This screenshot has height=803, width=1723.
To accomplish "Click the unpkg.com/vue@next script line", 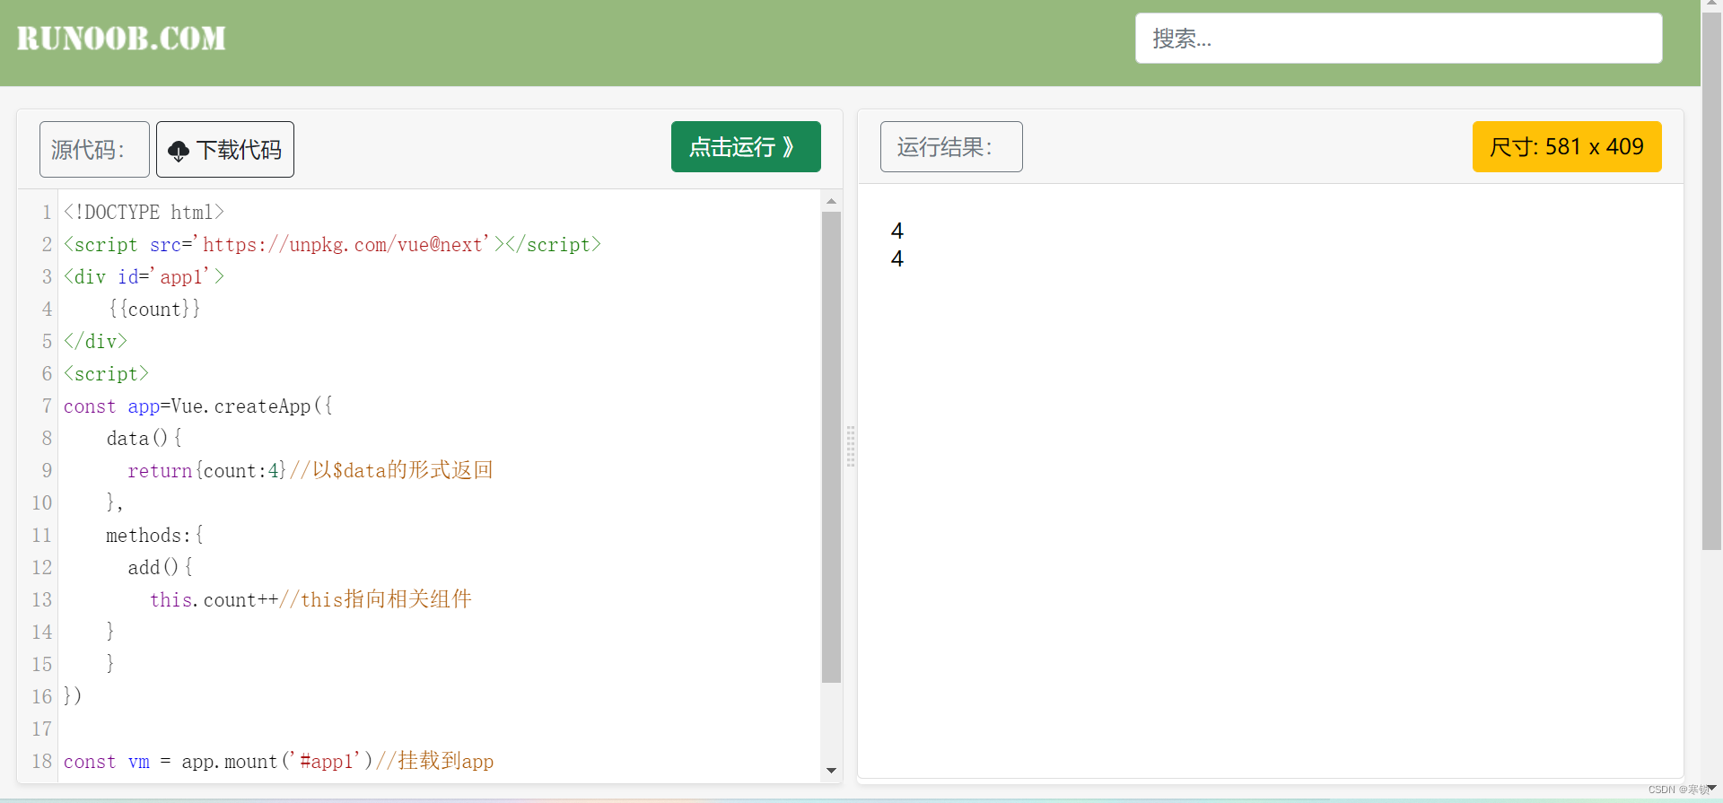I will [332, 245].
